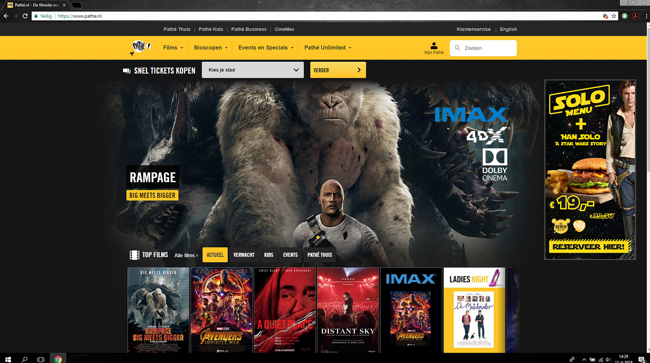Open the Pathé Business link
This screenshot has height=363, width=650.
249,29
